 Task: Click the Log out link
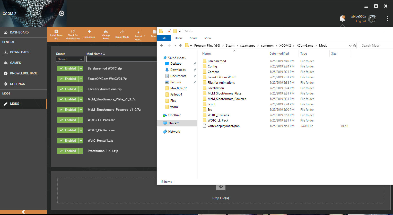[x=361, y=21]
